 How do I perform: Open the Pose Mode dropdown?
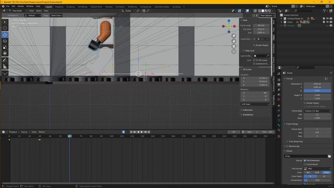(x=18, y=10)
